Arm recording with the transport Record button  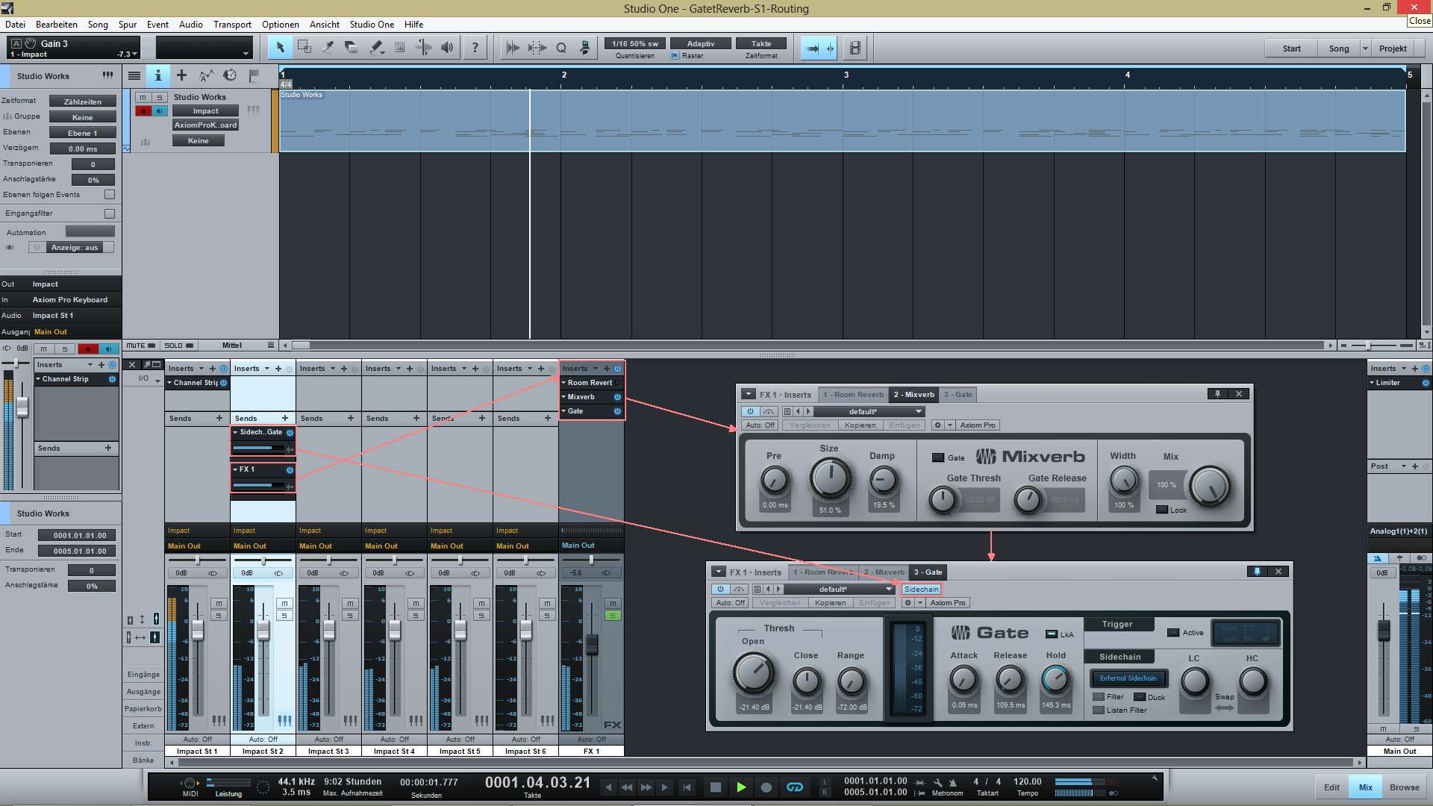[766, 787]
